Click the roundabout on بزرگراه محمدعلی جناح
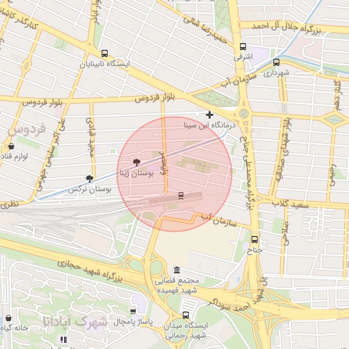 pos(244,113)
